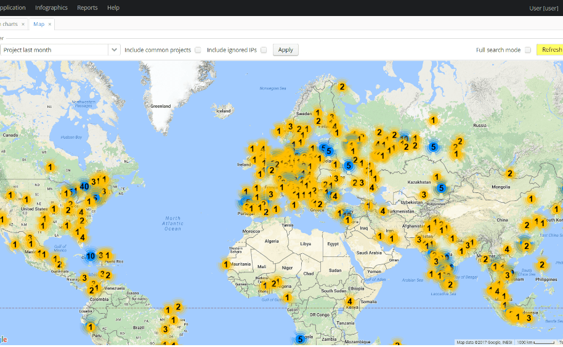Screen dimensions: 563x347
Task: Open the Project last month dropdown arrow
Action: [x=114, y=50]
